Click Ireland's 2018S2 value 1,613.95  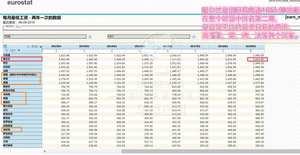[258, 59]
